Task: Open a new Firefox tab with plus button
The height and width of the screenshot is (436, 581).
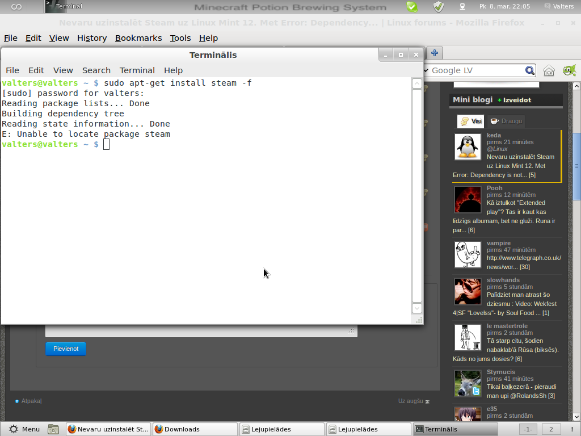Action: (x=434, y=53)
